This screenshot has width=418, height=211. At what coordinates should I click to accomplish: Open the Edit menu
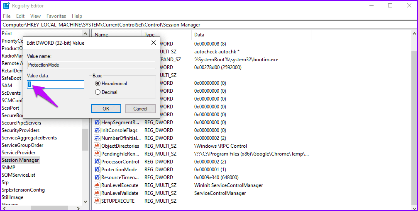20,16
